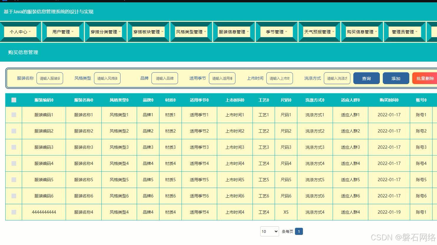Open the 穿搭分类管理 dropdown menu
Image resolution: width=437 pixels, height=245 pixels.
[x=106, y=32]
